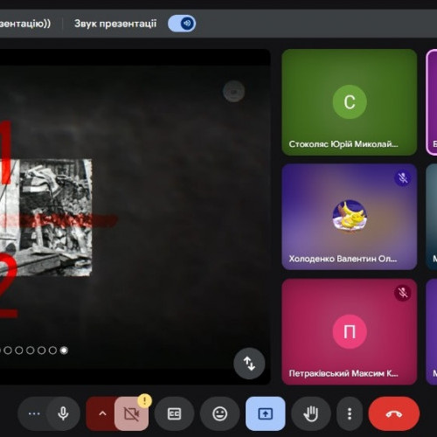437x437 pixels.
Task: Enable closed captions button
Action: pos(174,413)
